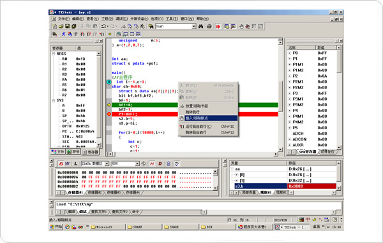Switch to the 局部变量 tab

point(249,192)
